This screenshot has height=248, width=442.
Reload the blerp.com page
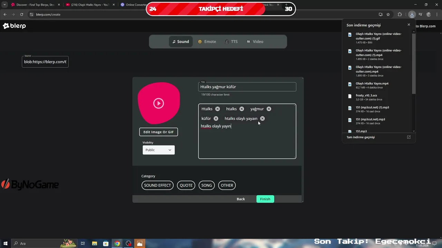pos(21,14)
